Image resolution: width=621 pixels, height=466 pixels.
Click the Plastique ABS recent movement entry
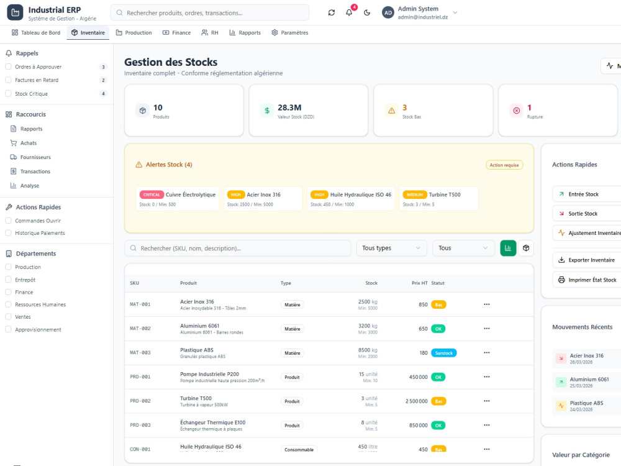coord(587,406)
